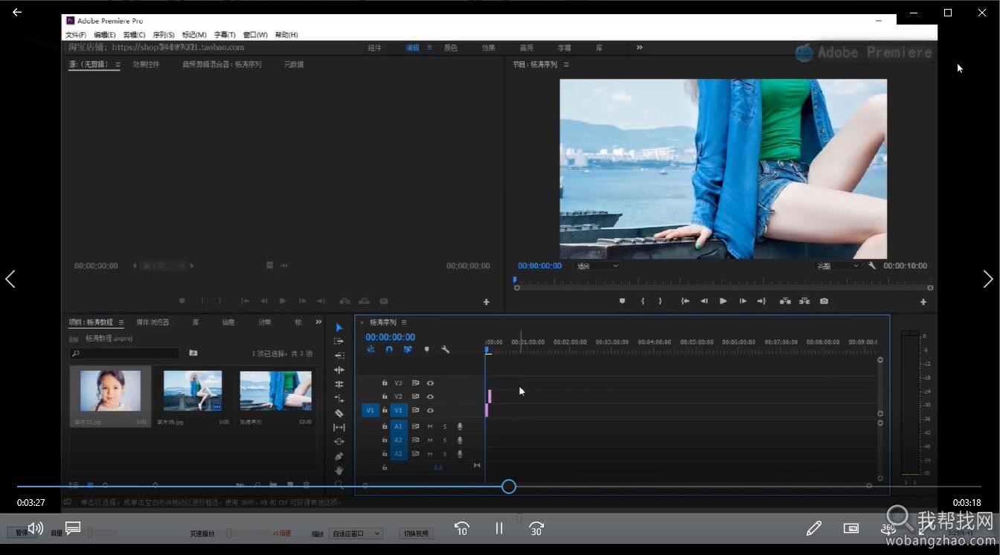Open the 编辑(E) menu
The height and width of the screenshot is (555, 1000).
pyautogui.click(x=105, y=35)
